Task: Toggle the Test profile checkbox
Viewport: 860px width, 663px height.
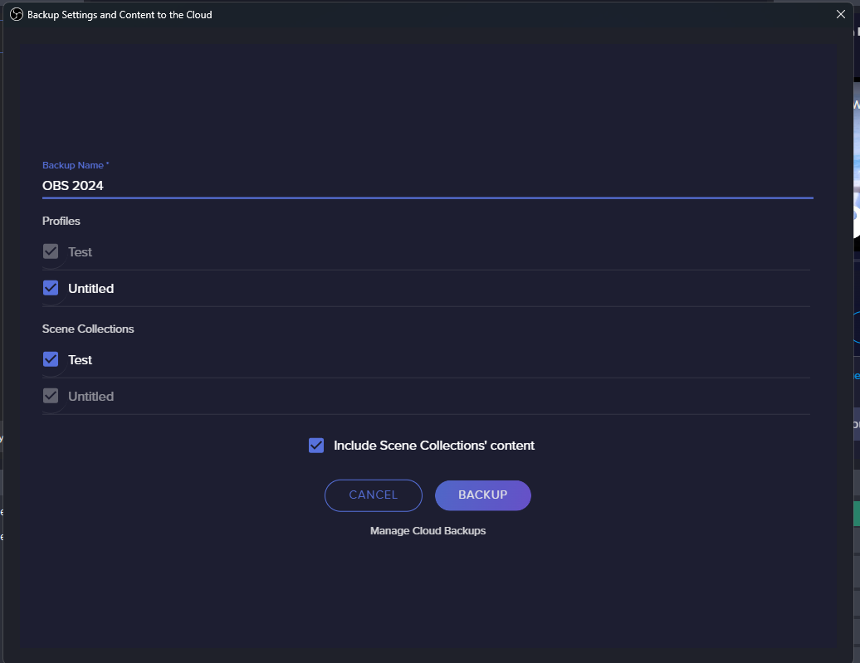Action: (x=51, y=251)
